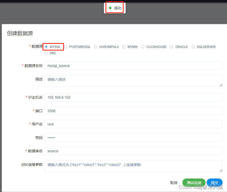
Task: Select the MYSQL datasource radio button
Action: 46,47
